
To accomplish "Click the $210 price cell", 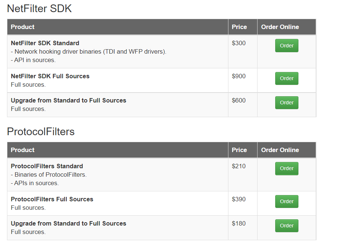I will tap(239, 166).
